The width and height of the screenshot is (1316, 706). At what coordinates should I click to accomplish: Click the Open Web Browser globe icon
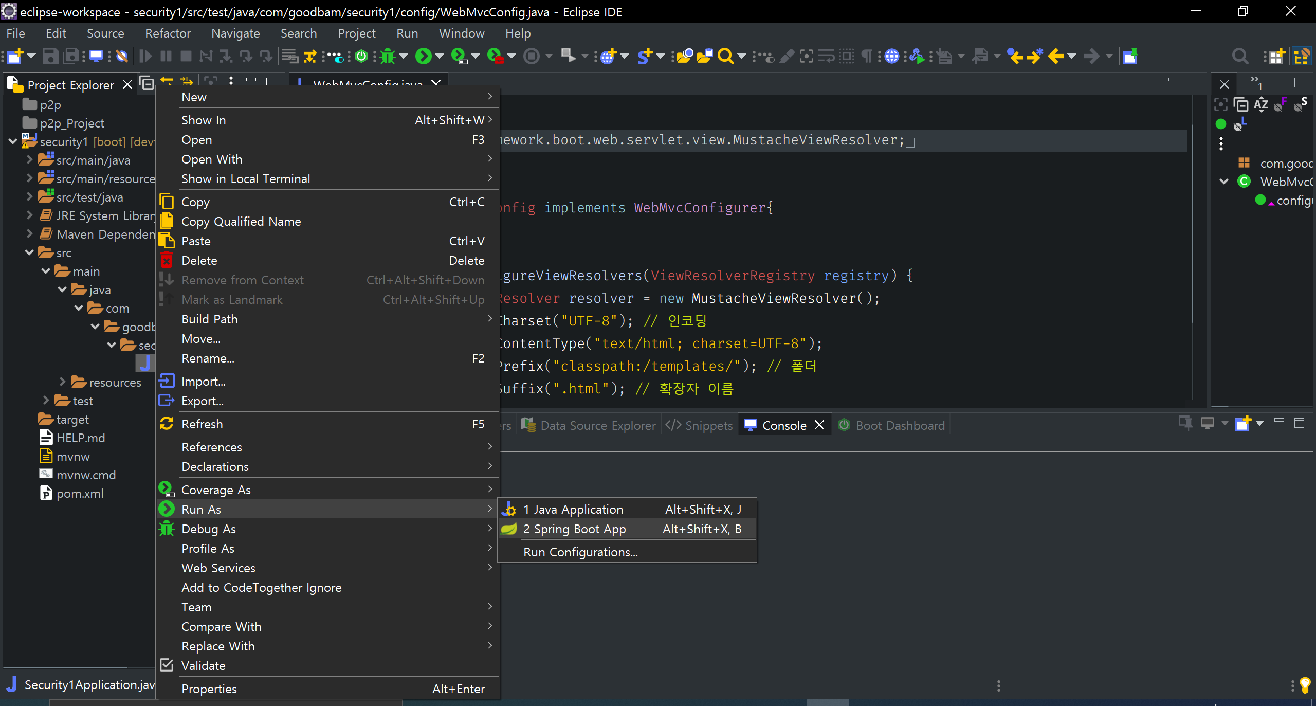point(892,56)
